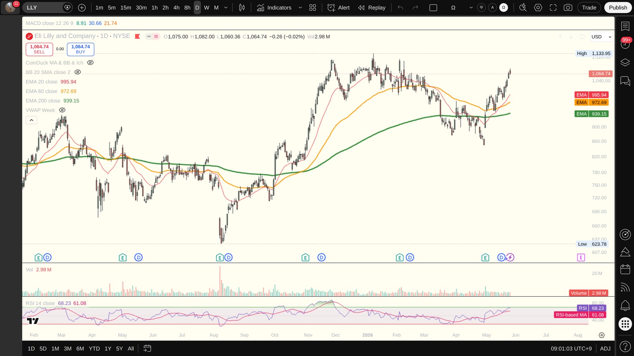Image resolution: width=634 pixels, height=356 pixels.
Task: Toggle visibility of BB 20 SMA indicator
Action: click(78, 72)
